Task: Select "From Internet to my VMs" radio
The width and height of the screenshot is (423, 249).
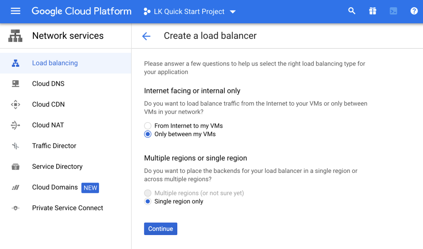Action: [148, 126]
